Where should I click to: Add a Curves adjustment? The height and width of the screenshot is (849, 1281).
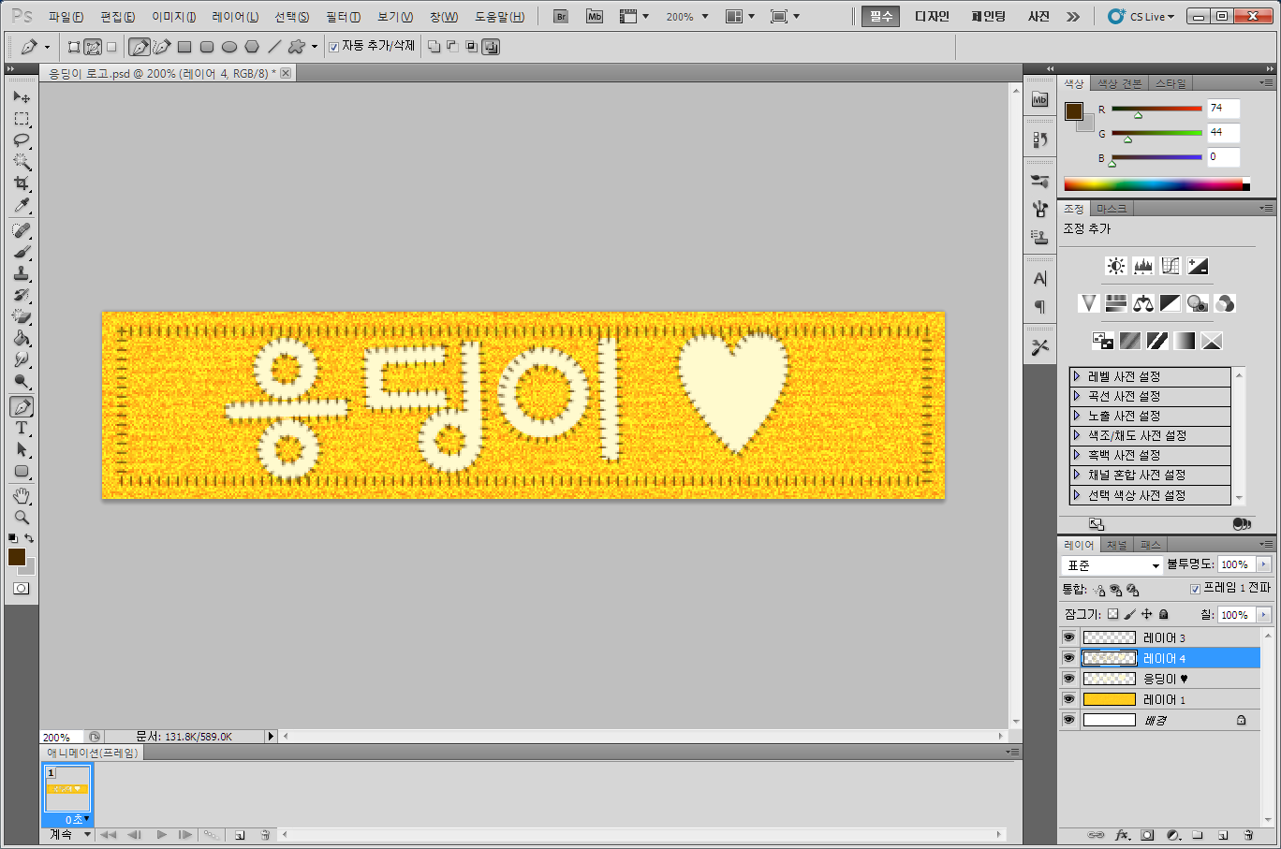(1171, 266)
